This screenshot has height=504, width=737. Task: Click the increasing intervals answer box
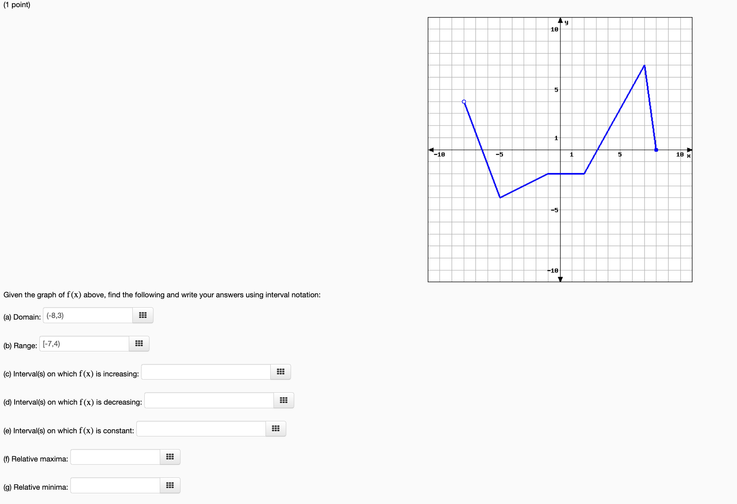206,372
